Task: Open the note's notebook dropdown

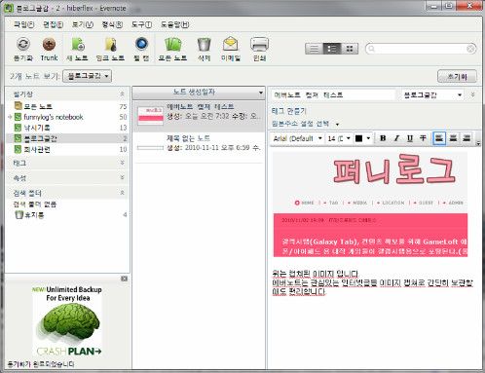Action: (x=432, y=94)
